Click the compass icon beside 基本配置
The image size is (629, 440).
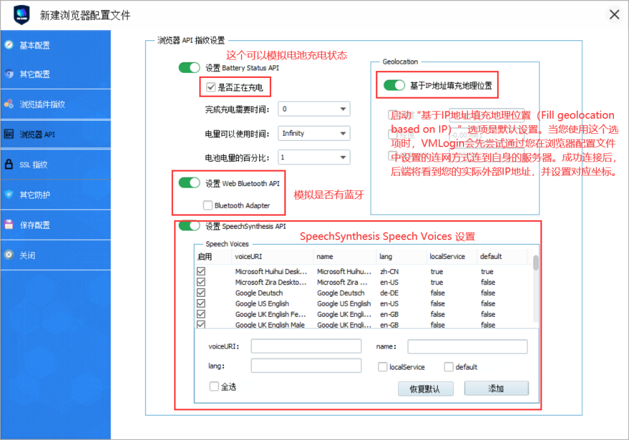click(x=9, y=45)
